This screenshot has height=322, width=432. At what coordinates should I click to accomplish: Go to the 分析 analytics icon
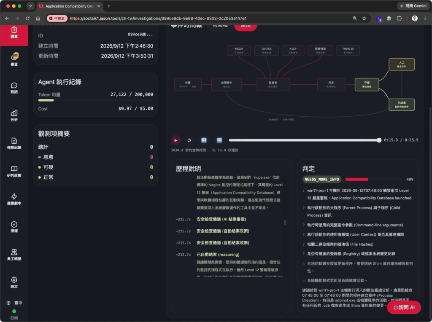(14, 115)
